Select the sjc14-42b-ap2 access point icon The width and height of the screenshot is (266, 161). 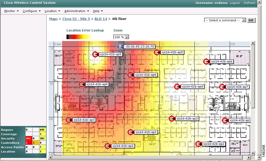pyautogui.click(x=198, y=144)
